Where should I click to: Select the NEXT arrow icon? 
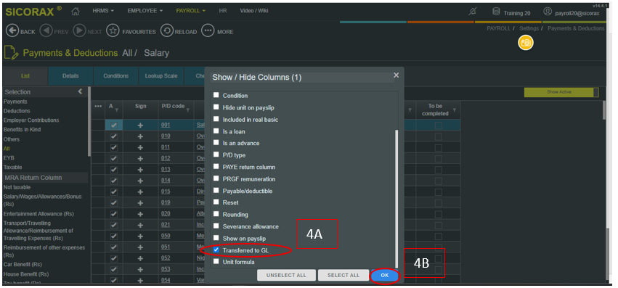point(79,30)
